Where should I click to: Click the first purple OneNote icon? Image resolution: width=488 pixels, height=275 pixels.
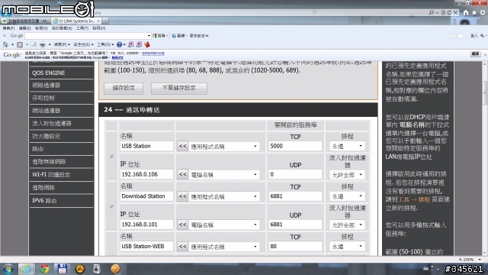[x=130, y=44]
